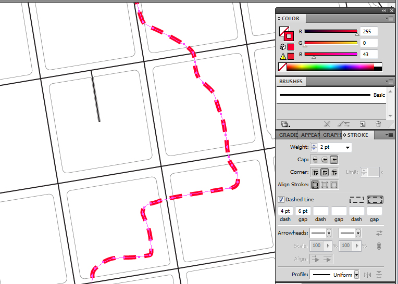Select the Butt Cap icon
The width and height of the screenshot is (398, 284).
(x=315, y=160)
